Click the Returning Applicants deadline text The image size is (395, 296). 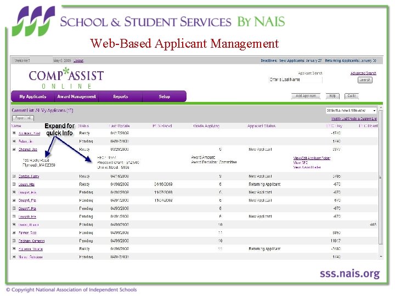(x=351, y=61)
